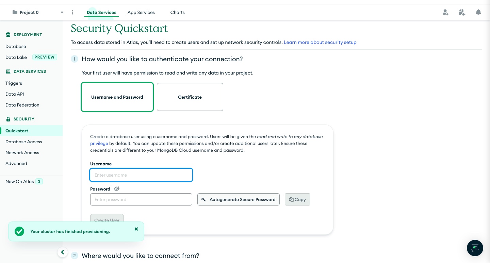The width and height of the screenshot is (490, 263).
Task: Click the Copy password button
Action: (297, 199)
